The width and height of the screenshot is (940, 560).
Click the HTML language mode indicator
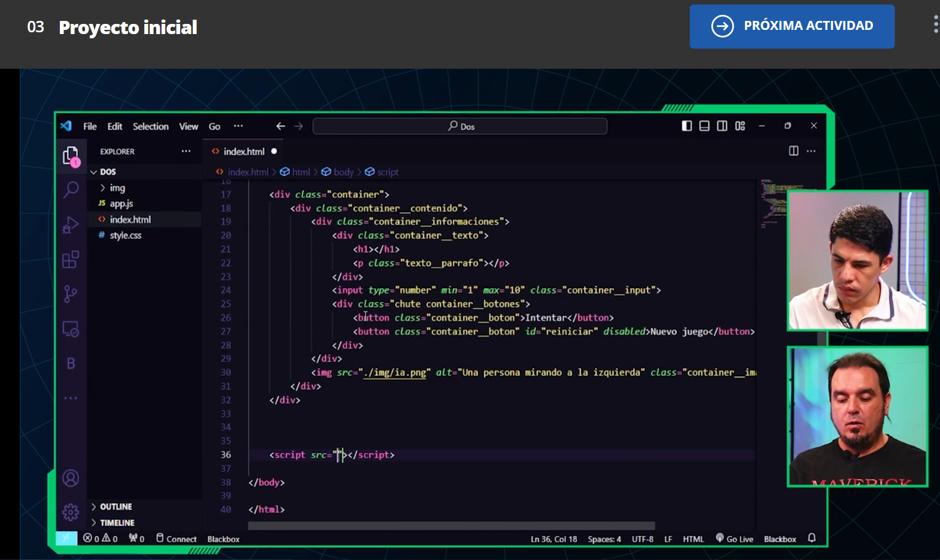(x=693, y=539)
